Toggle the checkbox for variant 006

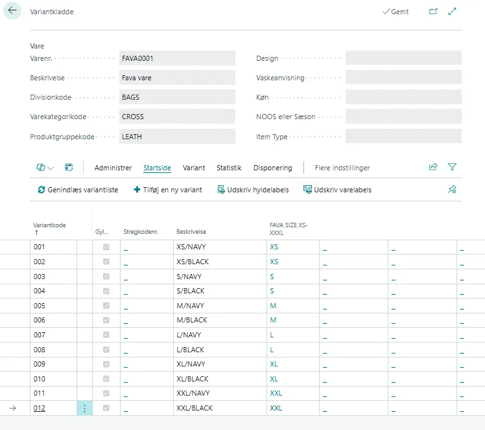pos(106,321)
